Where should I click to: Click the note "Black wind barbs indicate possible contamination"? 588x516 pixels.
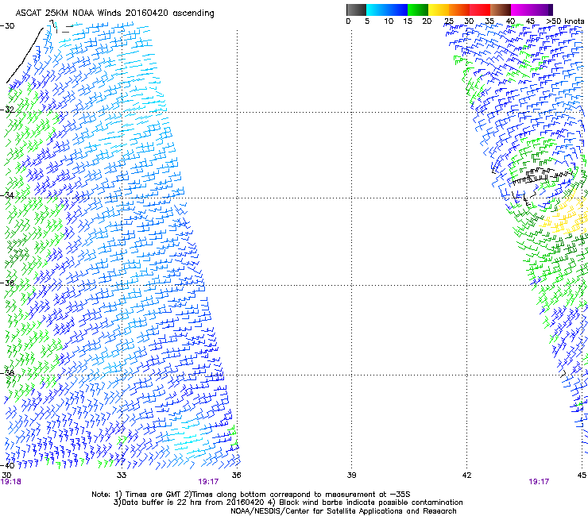coord(371,503)
